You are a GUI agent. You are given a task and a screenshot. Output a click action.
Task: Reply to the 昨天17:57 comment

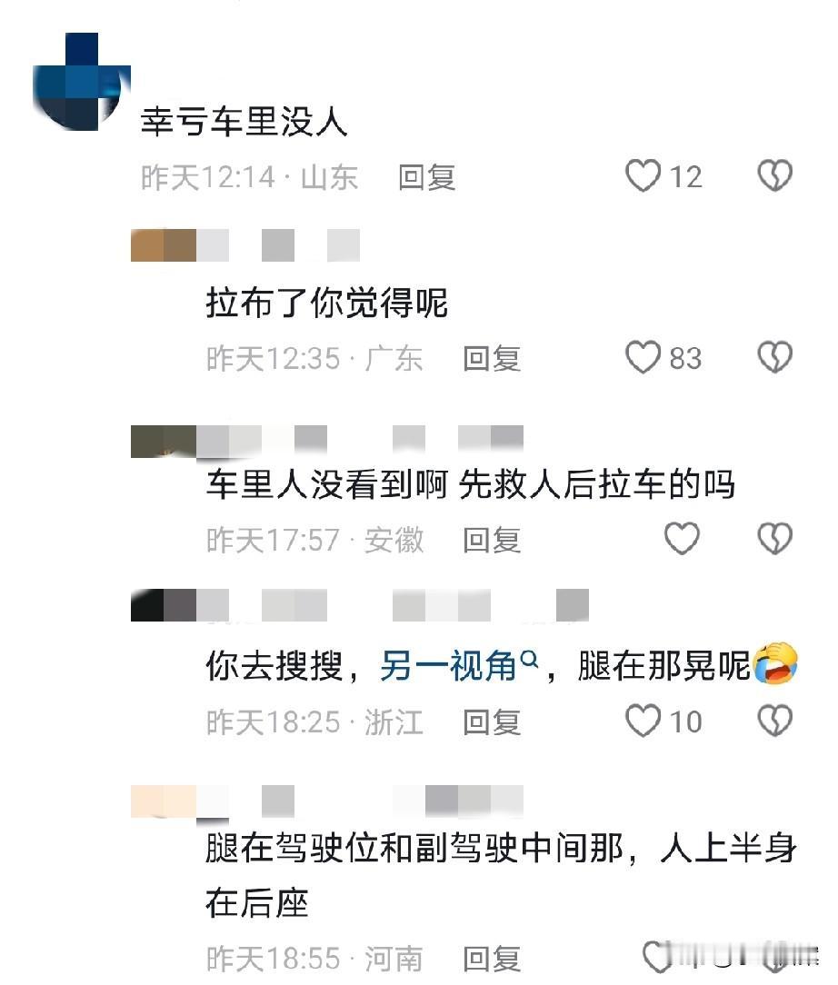(492, 541)
